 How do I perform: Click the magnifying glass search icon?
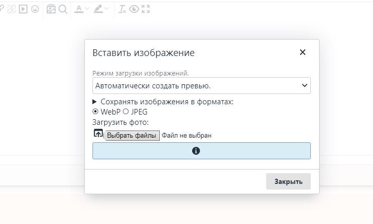pos(63,9)
